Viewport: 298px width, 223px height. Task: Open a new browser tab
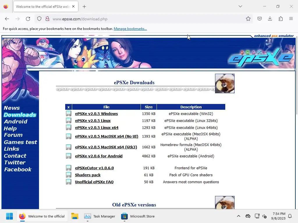(x=84, y=7)
